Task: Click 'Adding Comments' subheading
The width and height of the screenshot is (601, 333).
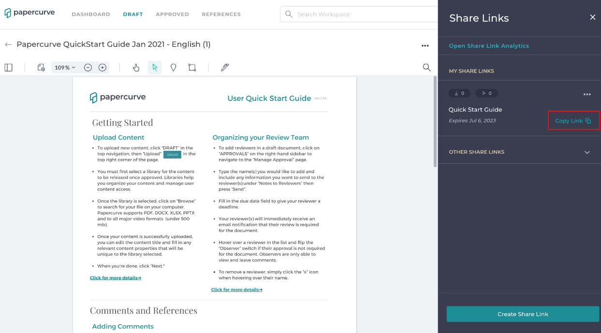Action: (123, 326)
